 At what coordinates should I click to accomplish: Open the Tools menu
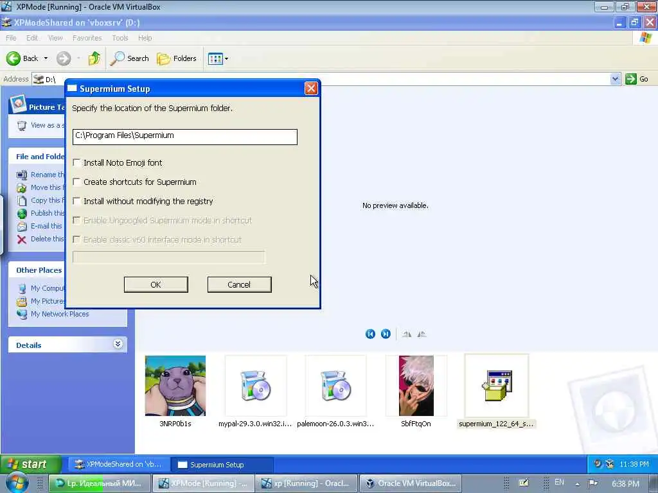120,38
